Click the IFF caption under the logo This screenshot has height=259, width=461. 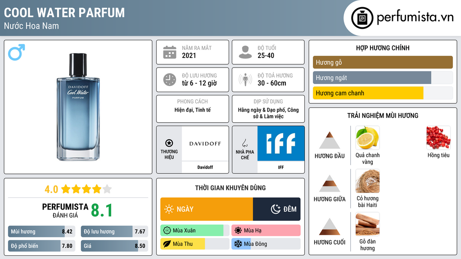pyautogui.click(x=281, y=167)
